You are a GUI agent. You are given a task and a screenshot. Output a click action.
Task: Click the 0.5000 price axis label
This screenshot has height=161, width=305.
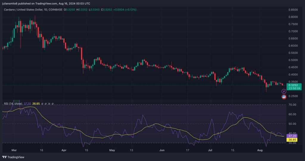pos(293,60)
